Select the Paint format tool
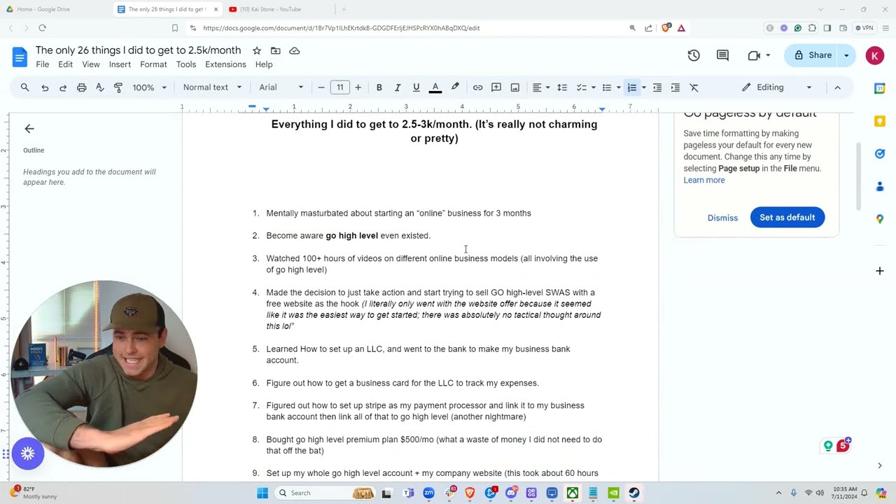This screenshot has height=504, width=896. click(x=118, y=87)
